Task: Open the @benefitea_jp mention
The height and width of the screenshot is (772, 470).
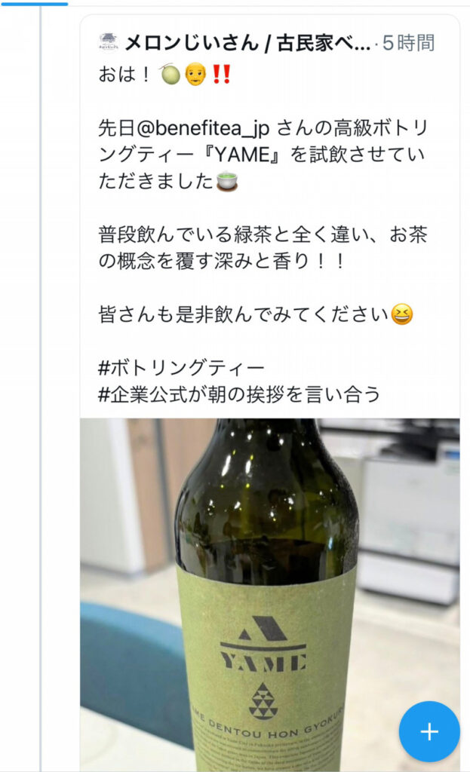Action: (202, 128)
